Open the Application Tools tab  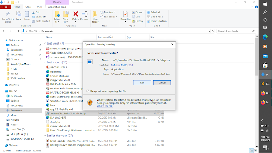tap(57, 7)
